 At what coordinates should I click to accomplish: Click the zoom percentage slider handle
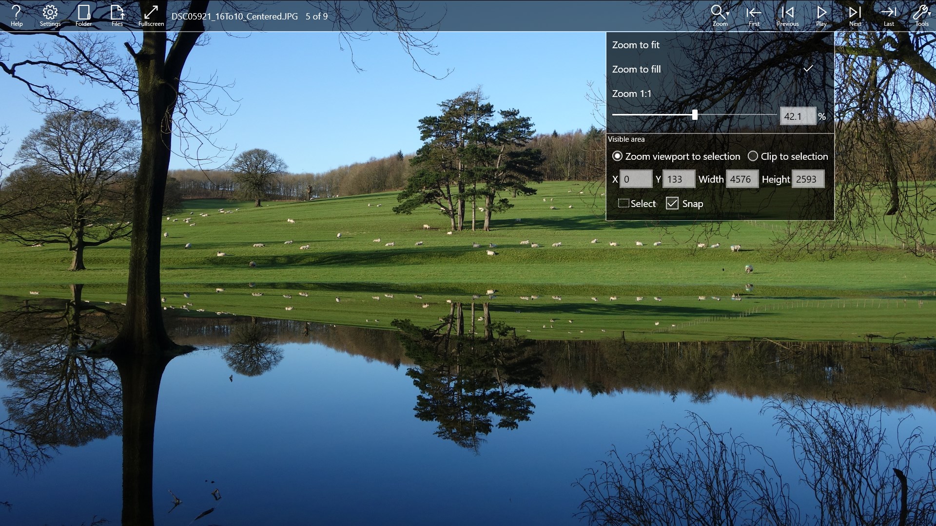(695, 115)
